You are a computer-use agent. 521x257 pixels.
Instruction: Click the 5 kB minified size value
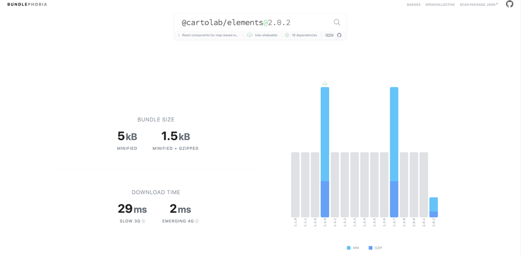point(127,136)
